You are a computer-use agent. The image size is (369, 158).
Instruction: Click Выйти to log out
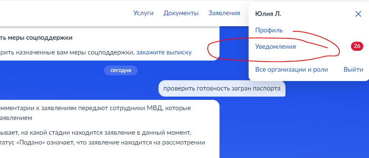click(353, 70)
